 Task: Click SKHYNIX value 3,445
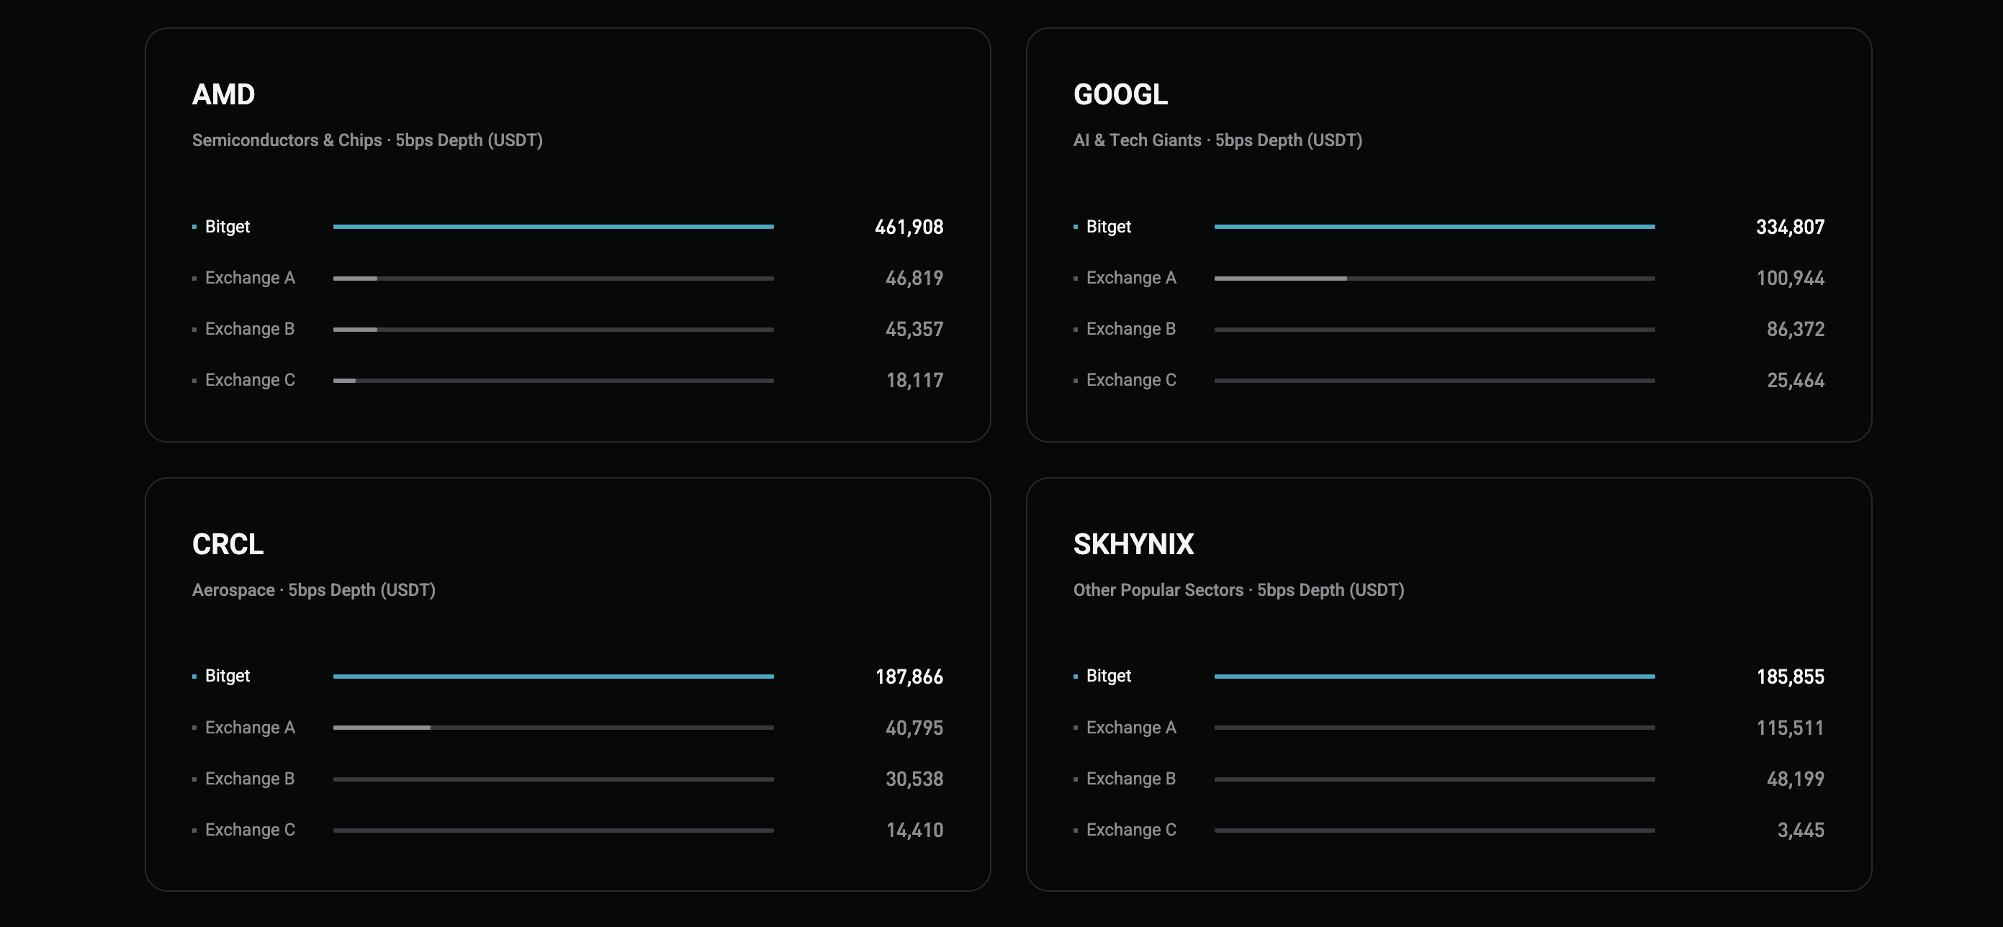coord(1801,831)
